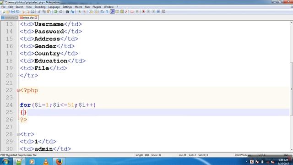Toggle file monitoring with the eye icon

pos(137,11)
